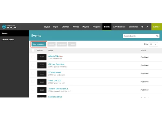Click the search magnifier icon
The height and width of the screenshot is (121, 162).
(157, 36)
